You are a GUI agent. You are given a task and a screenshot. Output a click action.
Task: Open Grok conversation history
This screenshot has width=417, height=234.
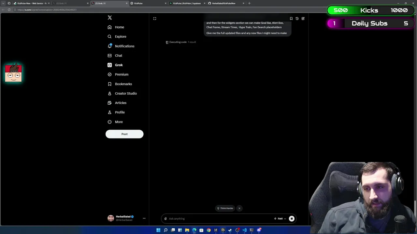pyautogui.click(x=297, y=19)
